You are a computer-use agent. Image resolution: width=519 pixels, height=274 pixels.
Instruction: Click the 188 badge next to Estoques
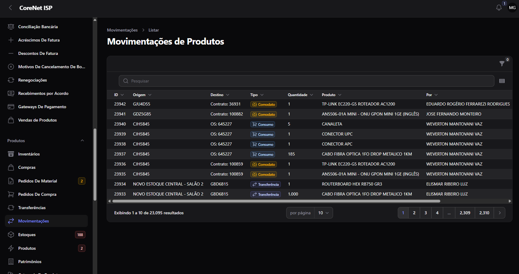tap(80, 235)
